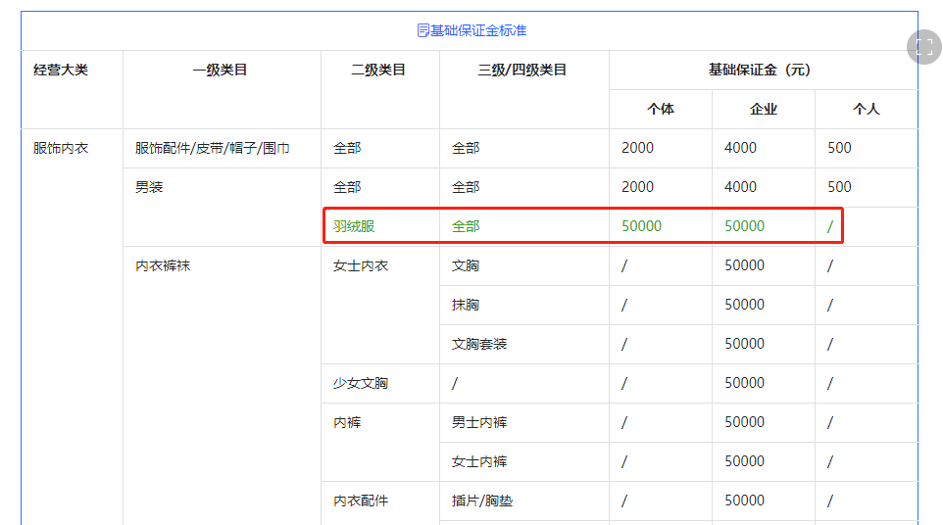This screenshot has height=525, width=943.
Task: Open the 基础保证金标准 title link
Action: (477, 30)
